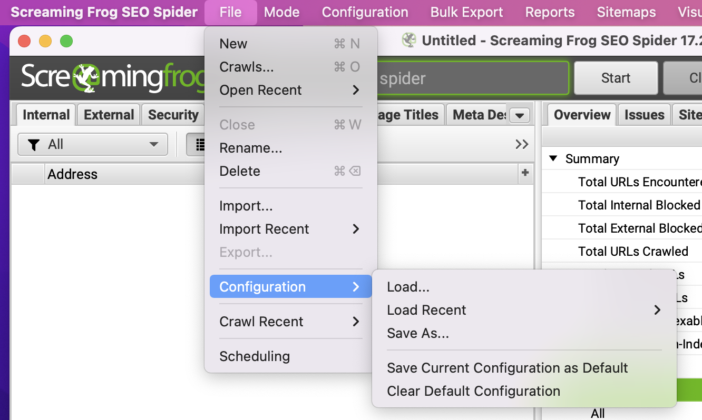702x420 pixels.
Task: Select Save Current Configuration as Default
Action: [507, 368]
